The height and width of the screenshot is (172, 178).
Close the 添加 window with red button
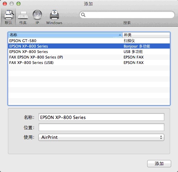click(5, 4)
